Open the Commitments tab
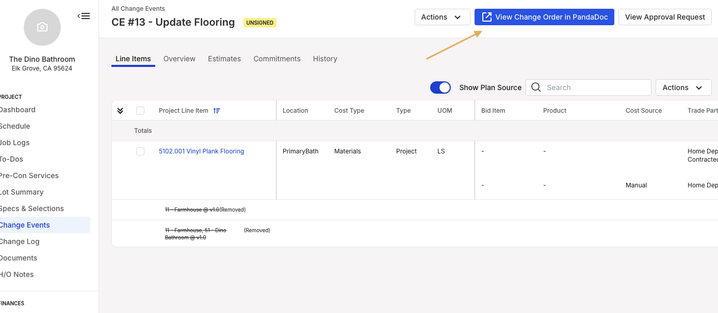The width and height of the screenshot is (718, 313). [x=277, y=59]
